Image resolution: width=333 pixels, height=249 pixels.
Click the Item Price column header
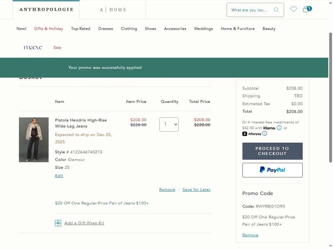136,102
